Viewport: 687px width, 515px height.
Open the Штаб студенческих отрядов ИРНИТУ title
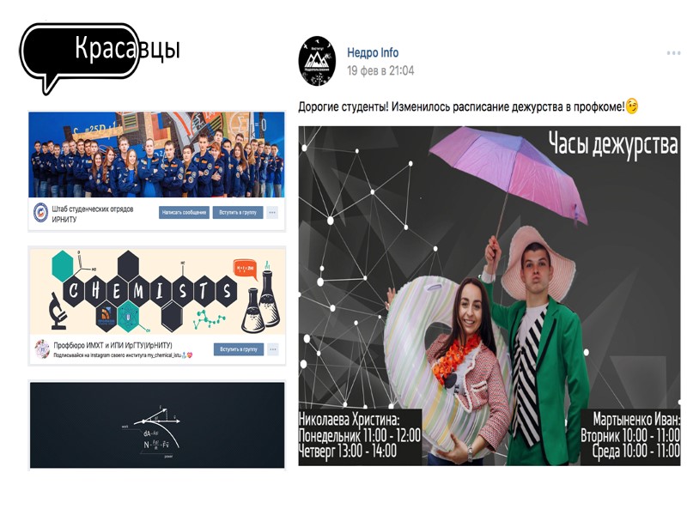93,214
